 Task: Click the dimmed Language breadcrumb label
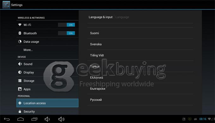tap(122, 17)
